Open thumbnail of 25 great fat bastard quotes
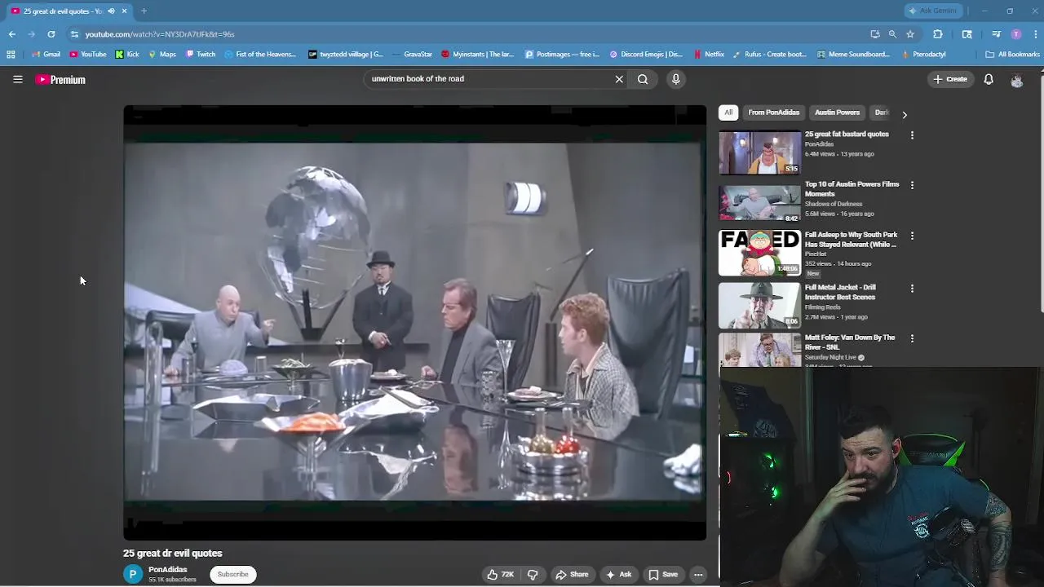Image resolution: width=1044 pixels, height=587 pixels. 759,152
